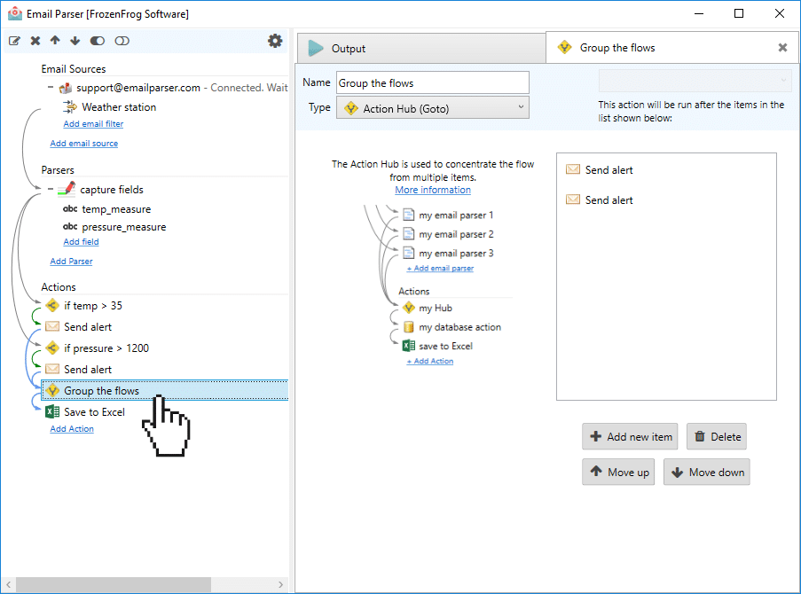
Task: Close the Group the flows tab
Action: (x=782, y=48)
